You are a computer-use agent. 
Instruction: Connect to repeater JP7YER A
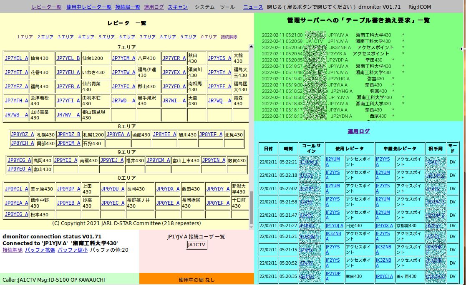click(x=174, y=58)
